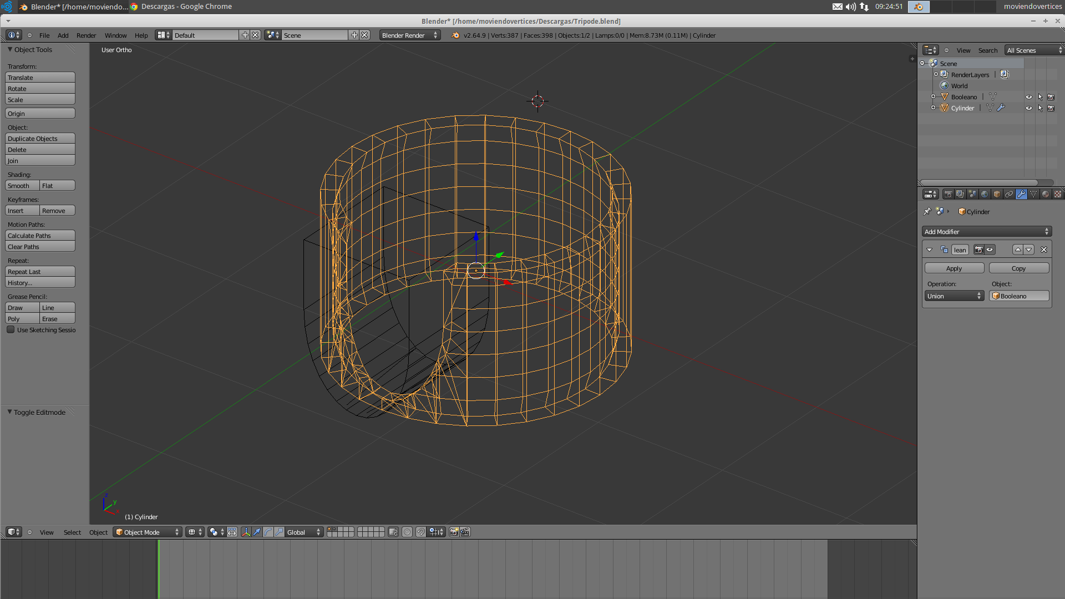Click the proportional editing circle icon
Screen dimensions: 1065x599
pyautogui.click(x=407, y=532)
